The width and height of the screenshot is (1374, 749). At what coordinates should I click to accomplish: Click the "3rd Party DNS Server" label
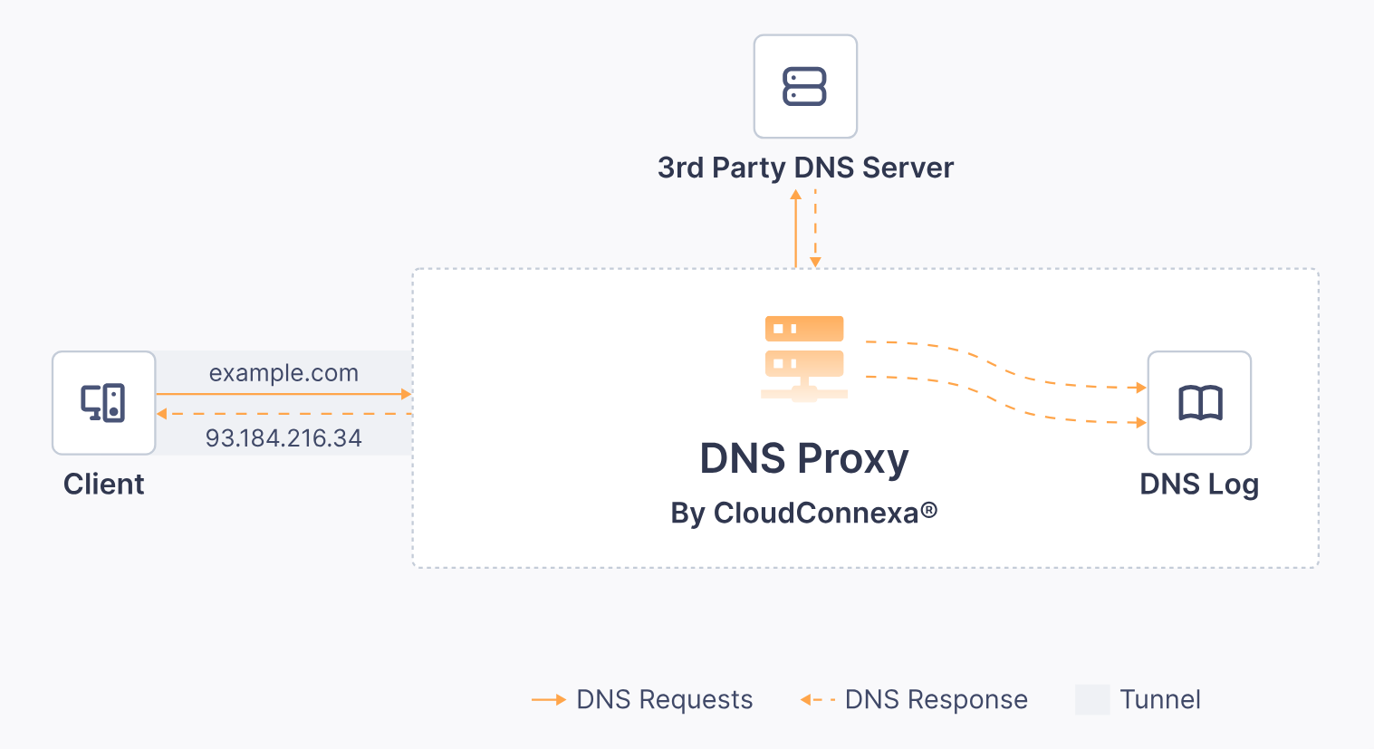[805, 168]
